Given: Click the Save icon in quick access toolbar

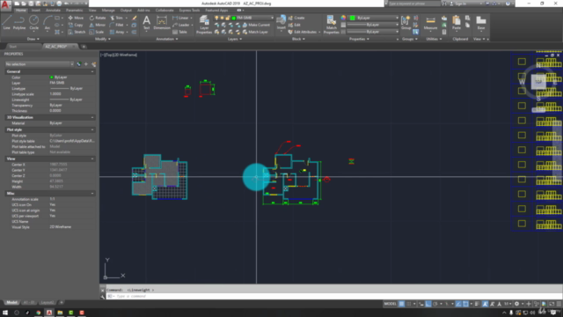Looking at the screenshot, I should pos(31,4).
